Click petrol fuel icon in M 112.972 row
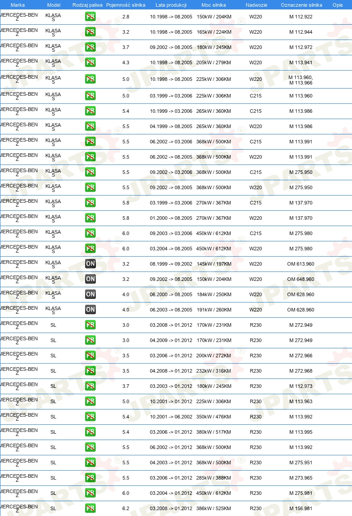The image size is (352, 516). 90,47
